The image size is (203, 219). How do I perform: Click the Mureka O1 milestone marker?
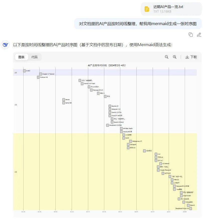pos(110,106)
